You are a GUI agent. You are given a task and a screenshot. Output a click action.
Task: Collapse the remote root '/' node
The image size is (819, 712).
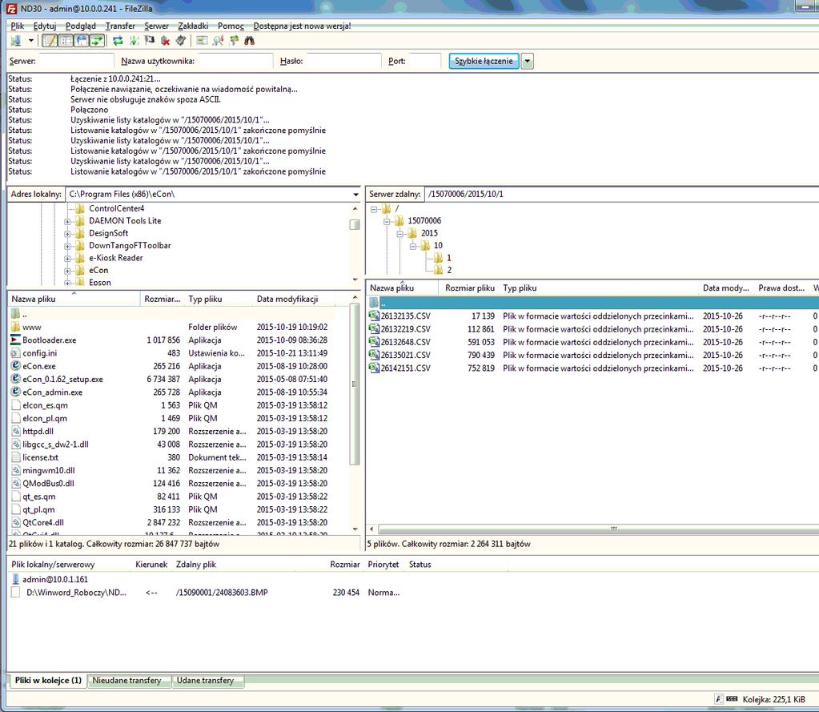(374, 209)
